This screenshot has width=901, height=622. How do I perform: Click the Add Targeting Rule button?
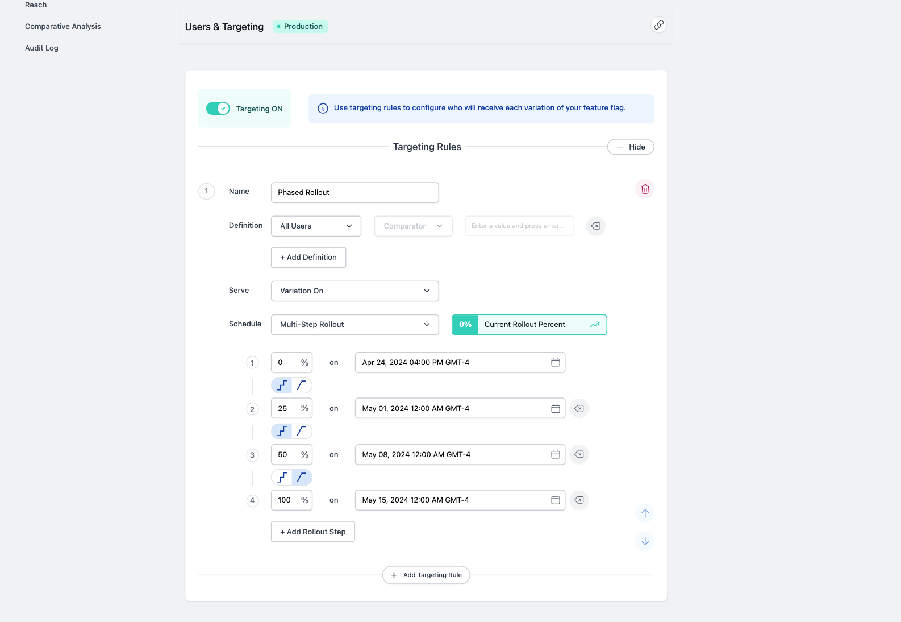pyautogui.click(x=426, y=575)
